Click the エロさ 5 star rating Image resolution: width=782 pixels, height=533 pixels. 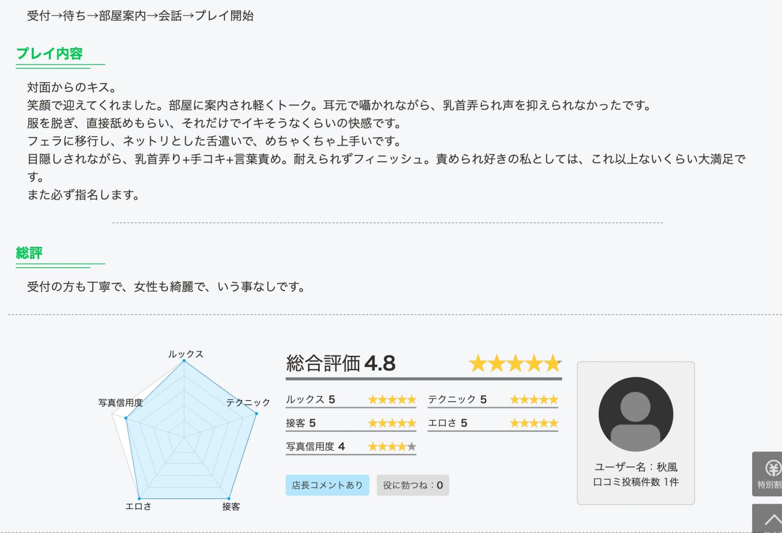[534, 423]
